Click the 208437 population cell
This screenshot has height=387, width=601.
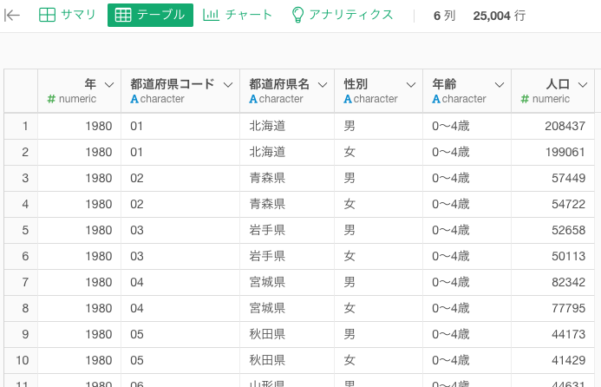(x=553, y=126)
